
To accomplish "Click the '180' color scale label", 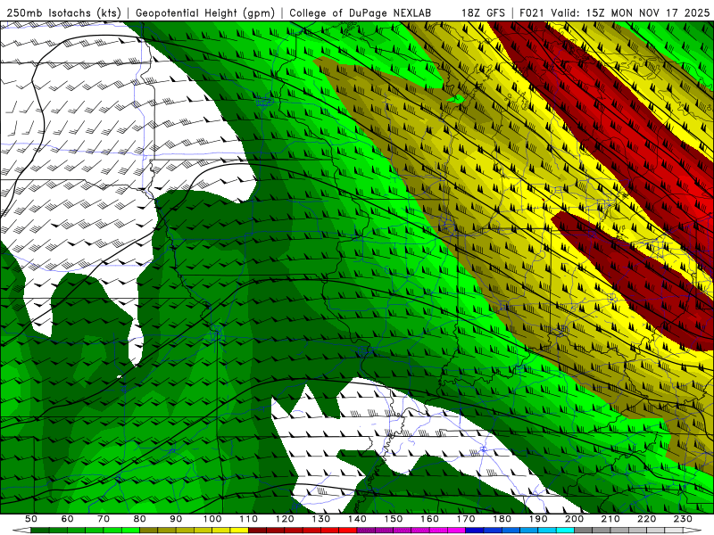I will click(502, 519).
